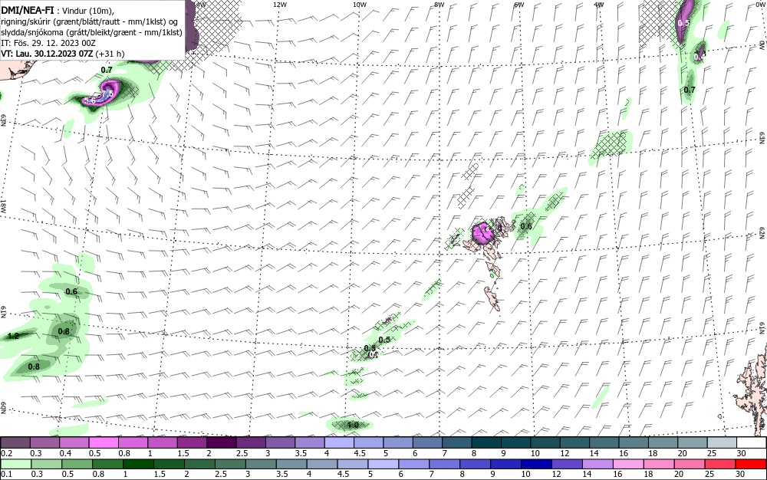The width and height of the screenshot is (767, 480).
Task: Click the red 30 swatch in the green-red scale
Action: [750, 464]
